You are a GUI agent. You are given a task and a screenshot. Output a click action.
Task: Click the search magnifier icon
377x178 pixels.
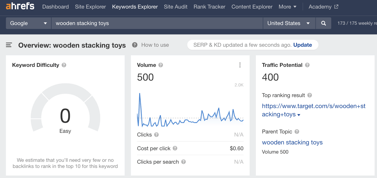coord(323,23)
